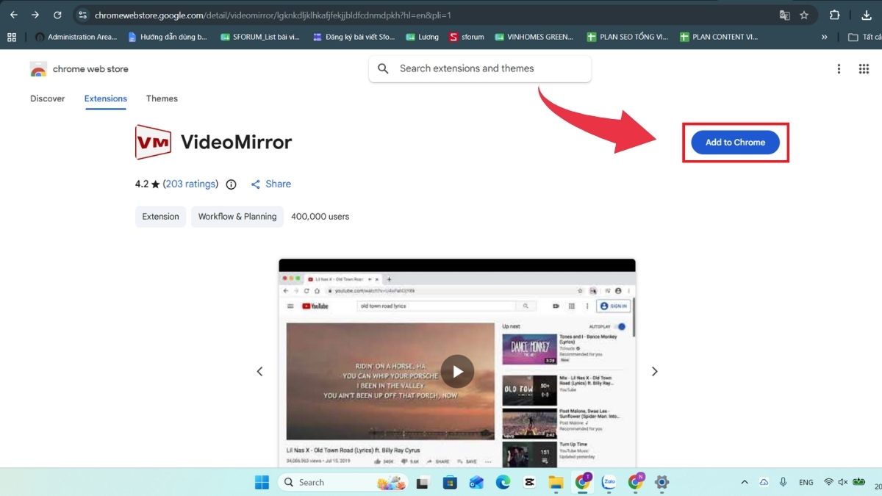Open the Chrome extensions puzzle icon

834,15
